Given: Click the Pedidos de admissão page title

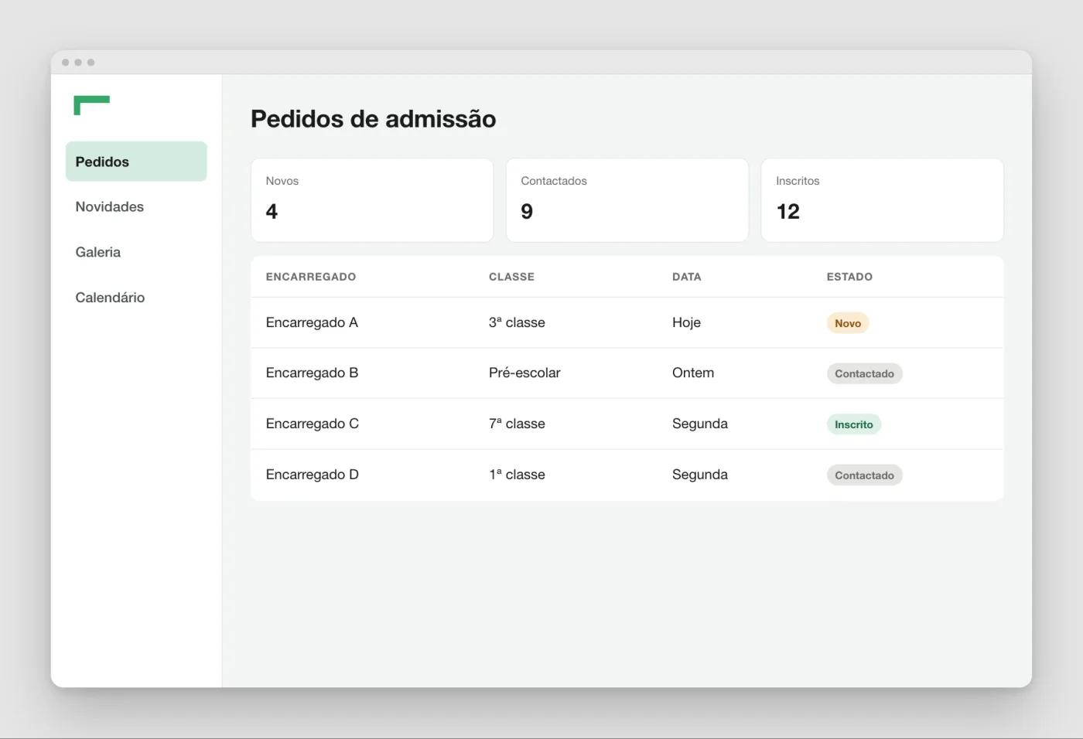Looking at the screenshot, I should pos(374,119).
